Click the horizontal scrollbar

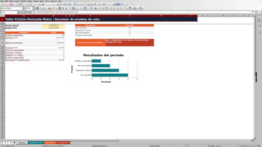coord(62,140)
